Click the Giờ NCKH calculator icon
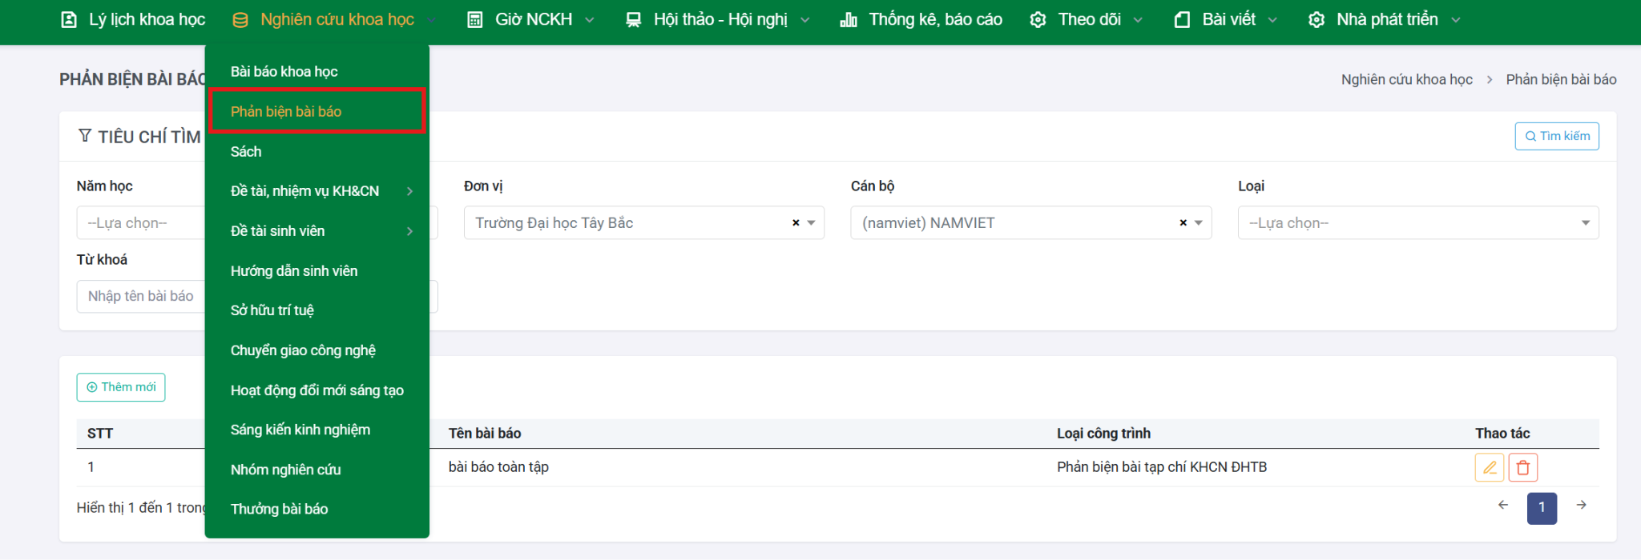This screenshot has height=560, width=1641. (x=475, y=20)
